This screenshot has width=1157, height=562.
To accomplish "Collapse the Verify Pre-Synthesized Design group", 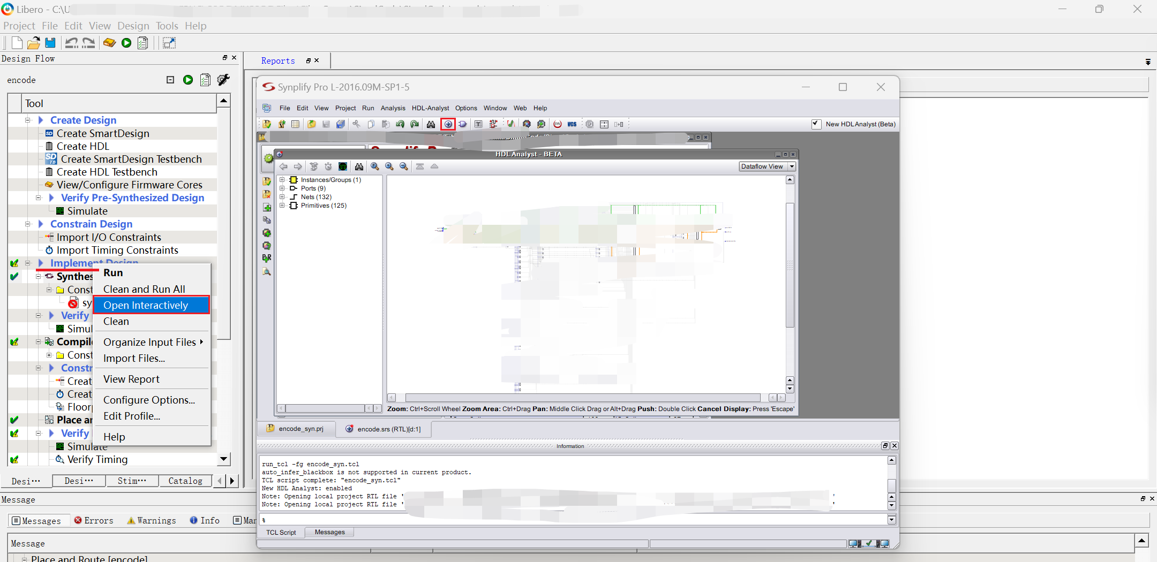I will pyautogui.click(x=39, y=198).
